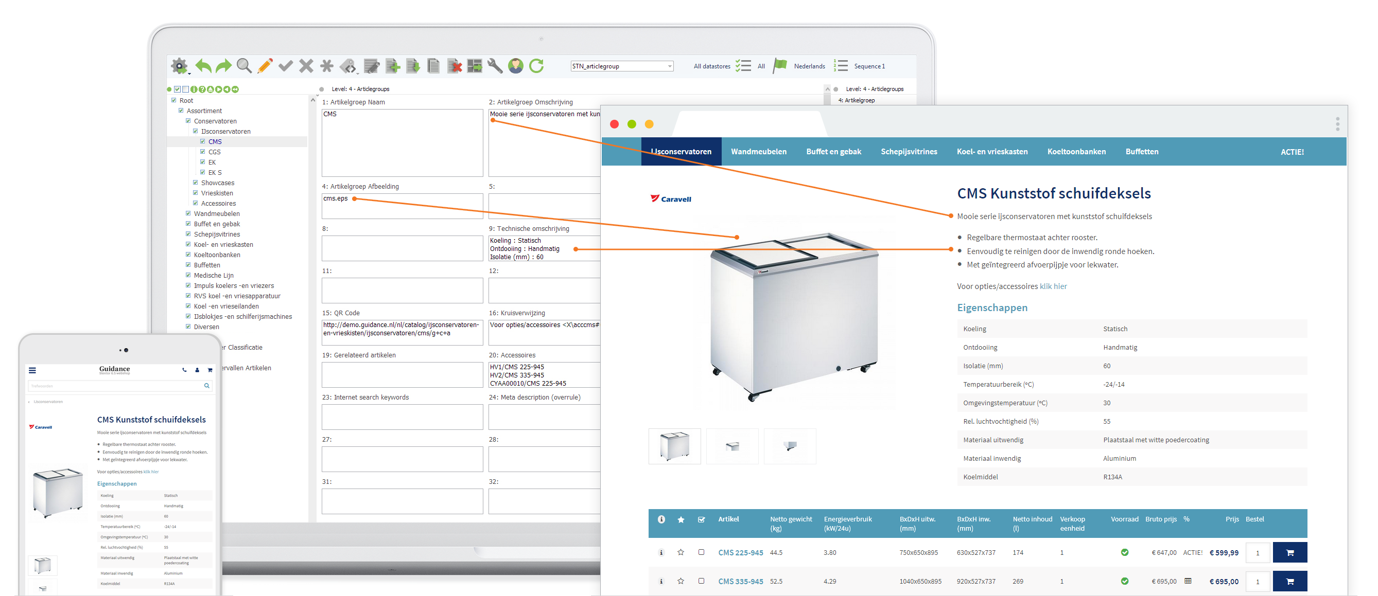Click the Artikelgroep Naam field with CMS
The width and height of the screenshot is (1378, 596).
[x=402, y=143]
